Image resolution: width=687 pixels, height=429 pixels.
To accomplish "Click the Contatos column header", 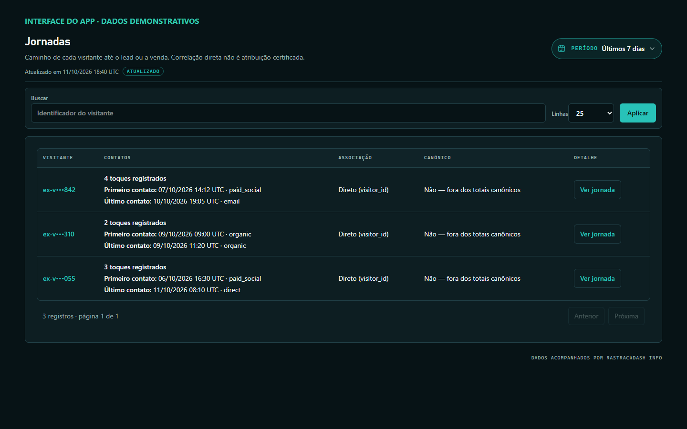I will click(x=117, y=158).
